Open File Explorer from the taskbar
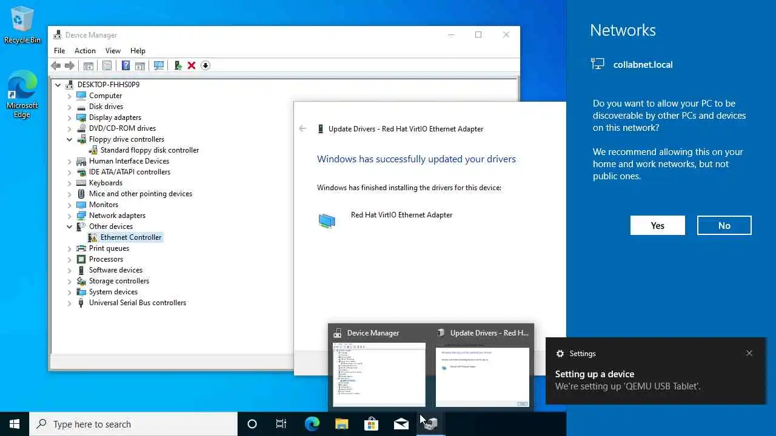Image resolution: width=776 pixels, height=436 pixels. [x=341, y=424]
